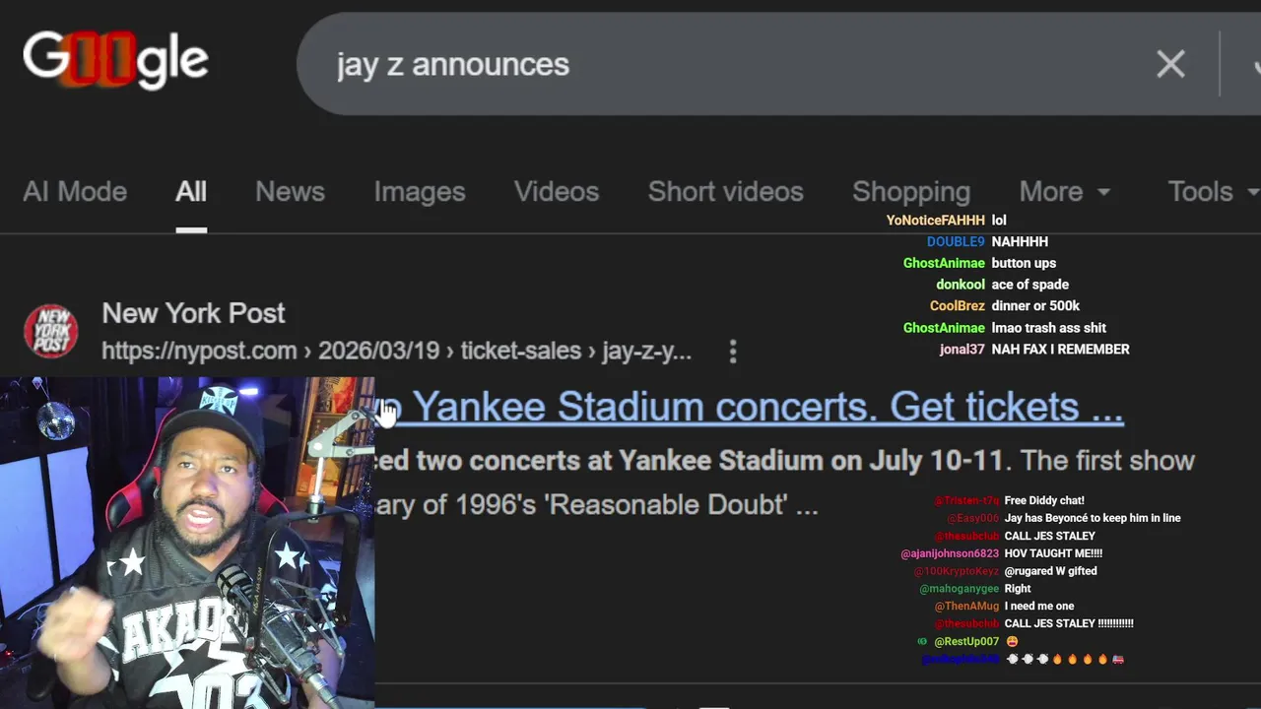Open the News tab
The width and height of the screenshot is (1261, 709).
pos(290,191)
